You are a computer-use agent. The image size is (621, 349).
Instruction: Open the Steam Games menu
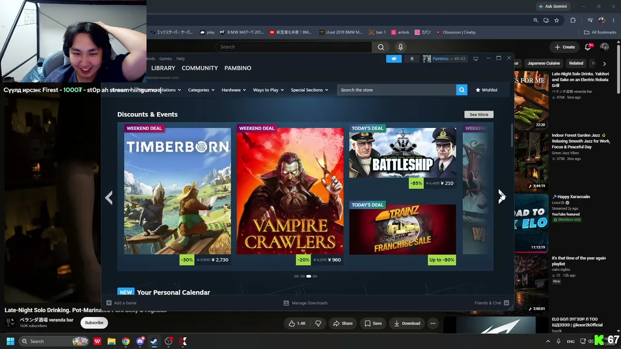coord(165,59)
